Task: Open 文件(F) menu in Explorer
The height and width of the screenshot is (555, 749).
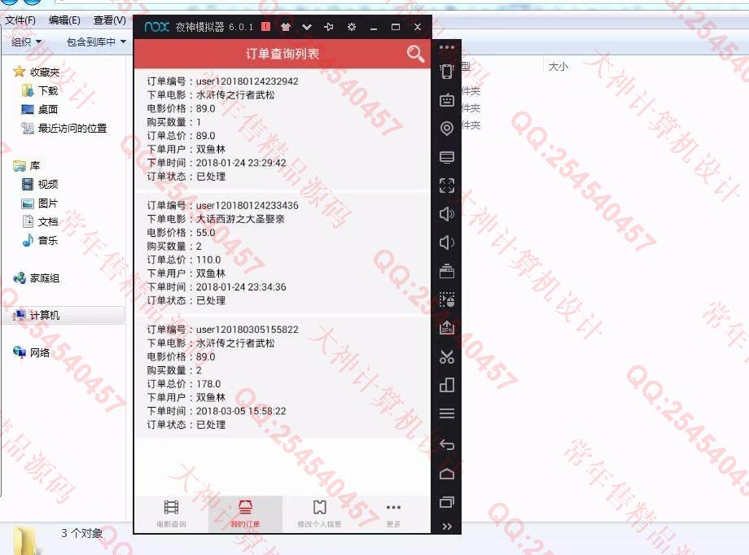Action: coord(20,20)
